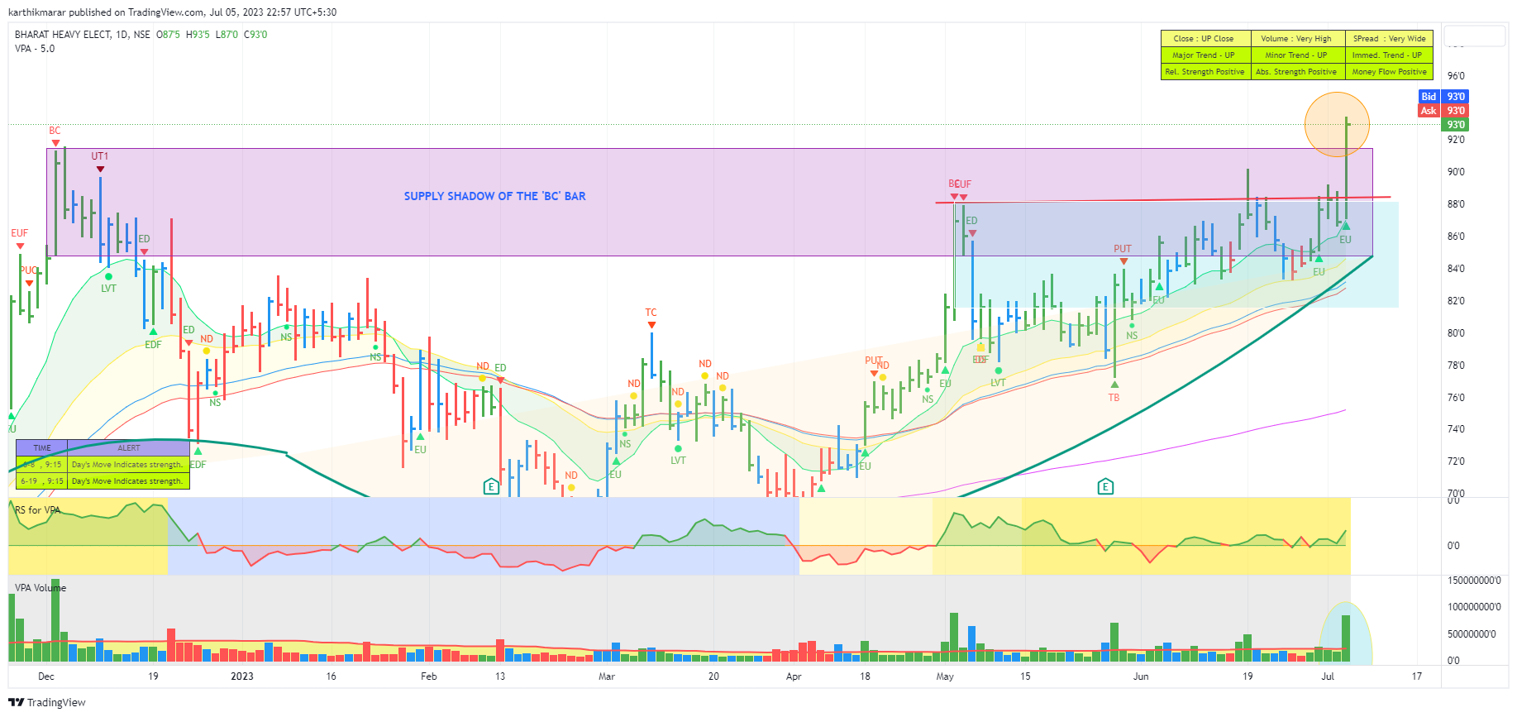Click the 'Rel. Strength Positive' cell
Image resolution: width=1517 pixels, height=717 pixels.
tap(1204, 72)
